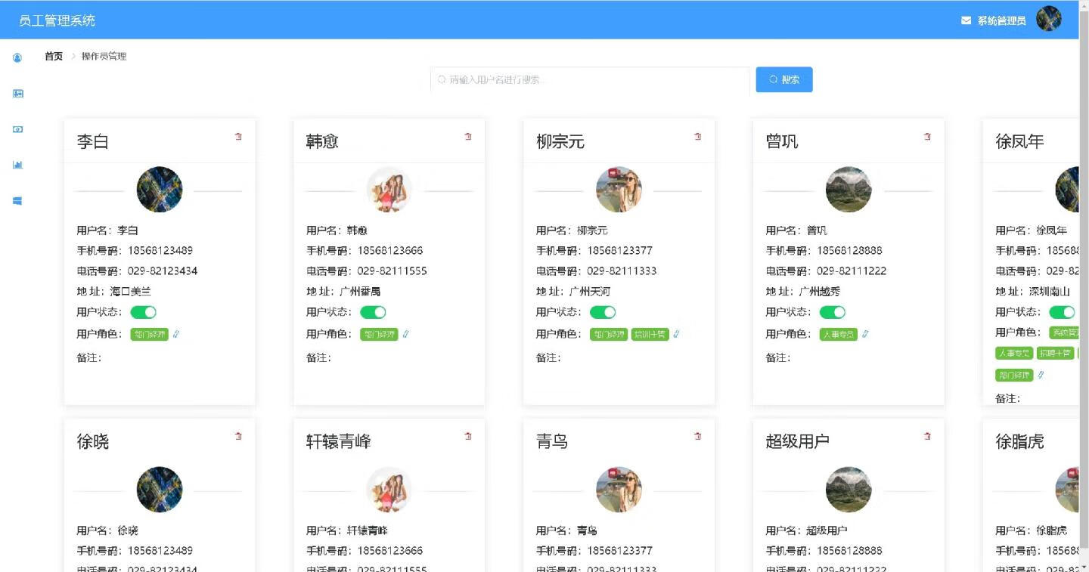This screenshot has width=1089, height=572.
Task: Click 李白's round avatar photo
Action: [160, 190]
